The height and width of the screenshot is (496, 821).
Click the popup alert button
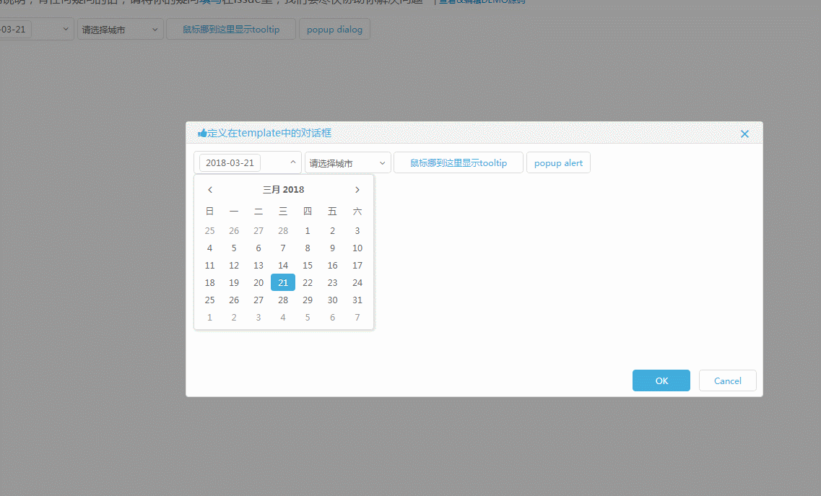pyautogui.click(x=558, y=162)
